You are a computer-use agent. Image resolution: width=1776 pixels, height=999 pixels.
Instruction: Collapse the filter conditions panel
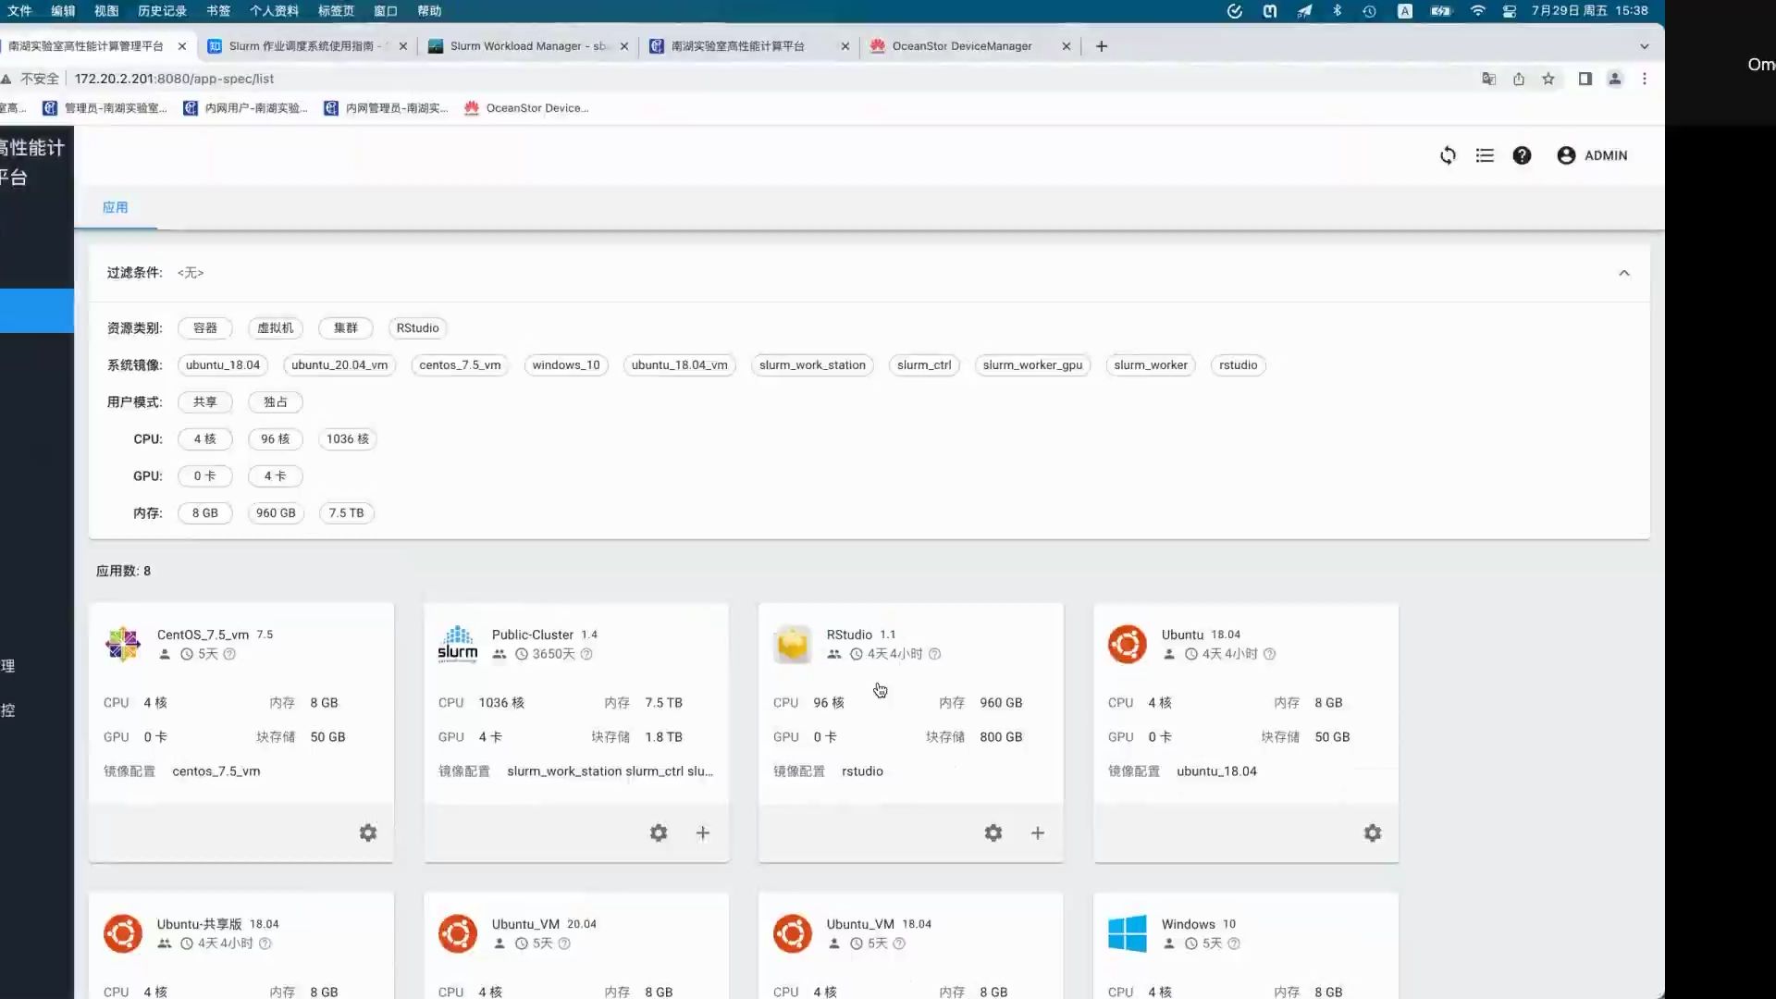(x=1624, y=273)
